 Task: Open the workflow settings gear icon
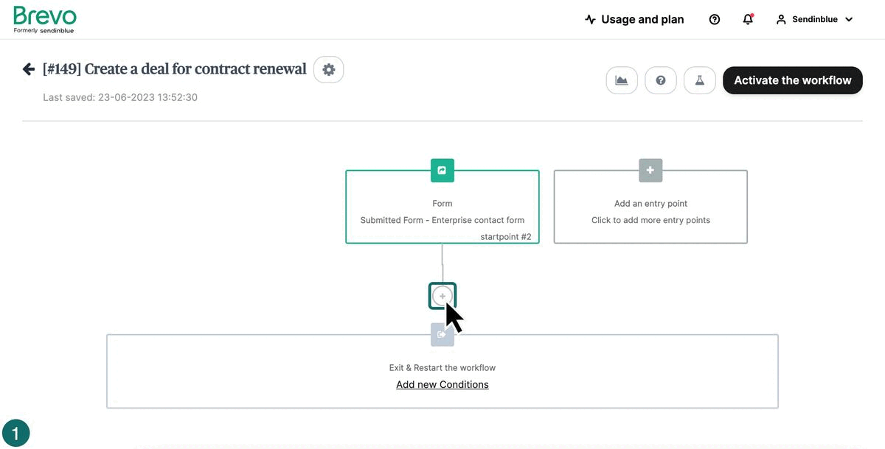pyautogui.click(x=329, y=69)
